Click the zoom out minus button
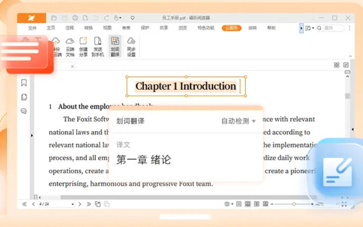 272,204
